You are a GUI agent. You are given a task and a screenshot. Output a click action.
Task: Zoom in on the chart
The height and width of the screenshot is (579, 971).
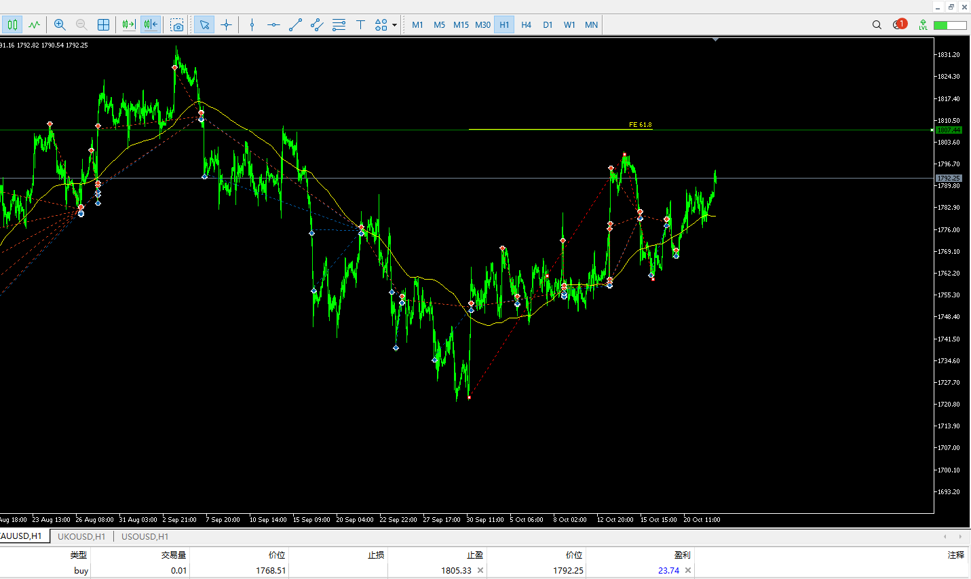pyautogui.click(x=60, y=25)
